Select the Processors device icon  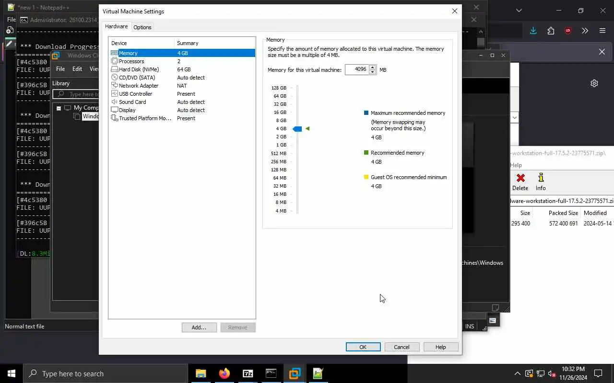[115, 61]
